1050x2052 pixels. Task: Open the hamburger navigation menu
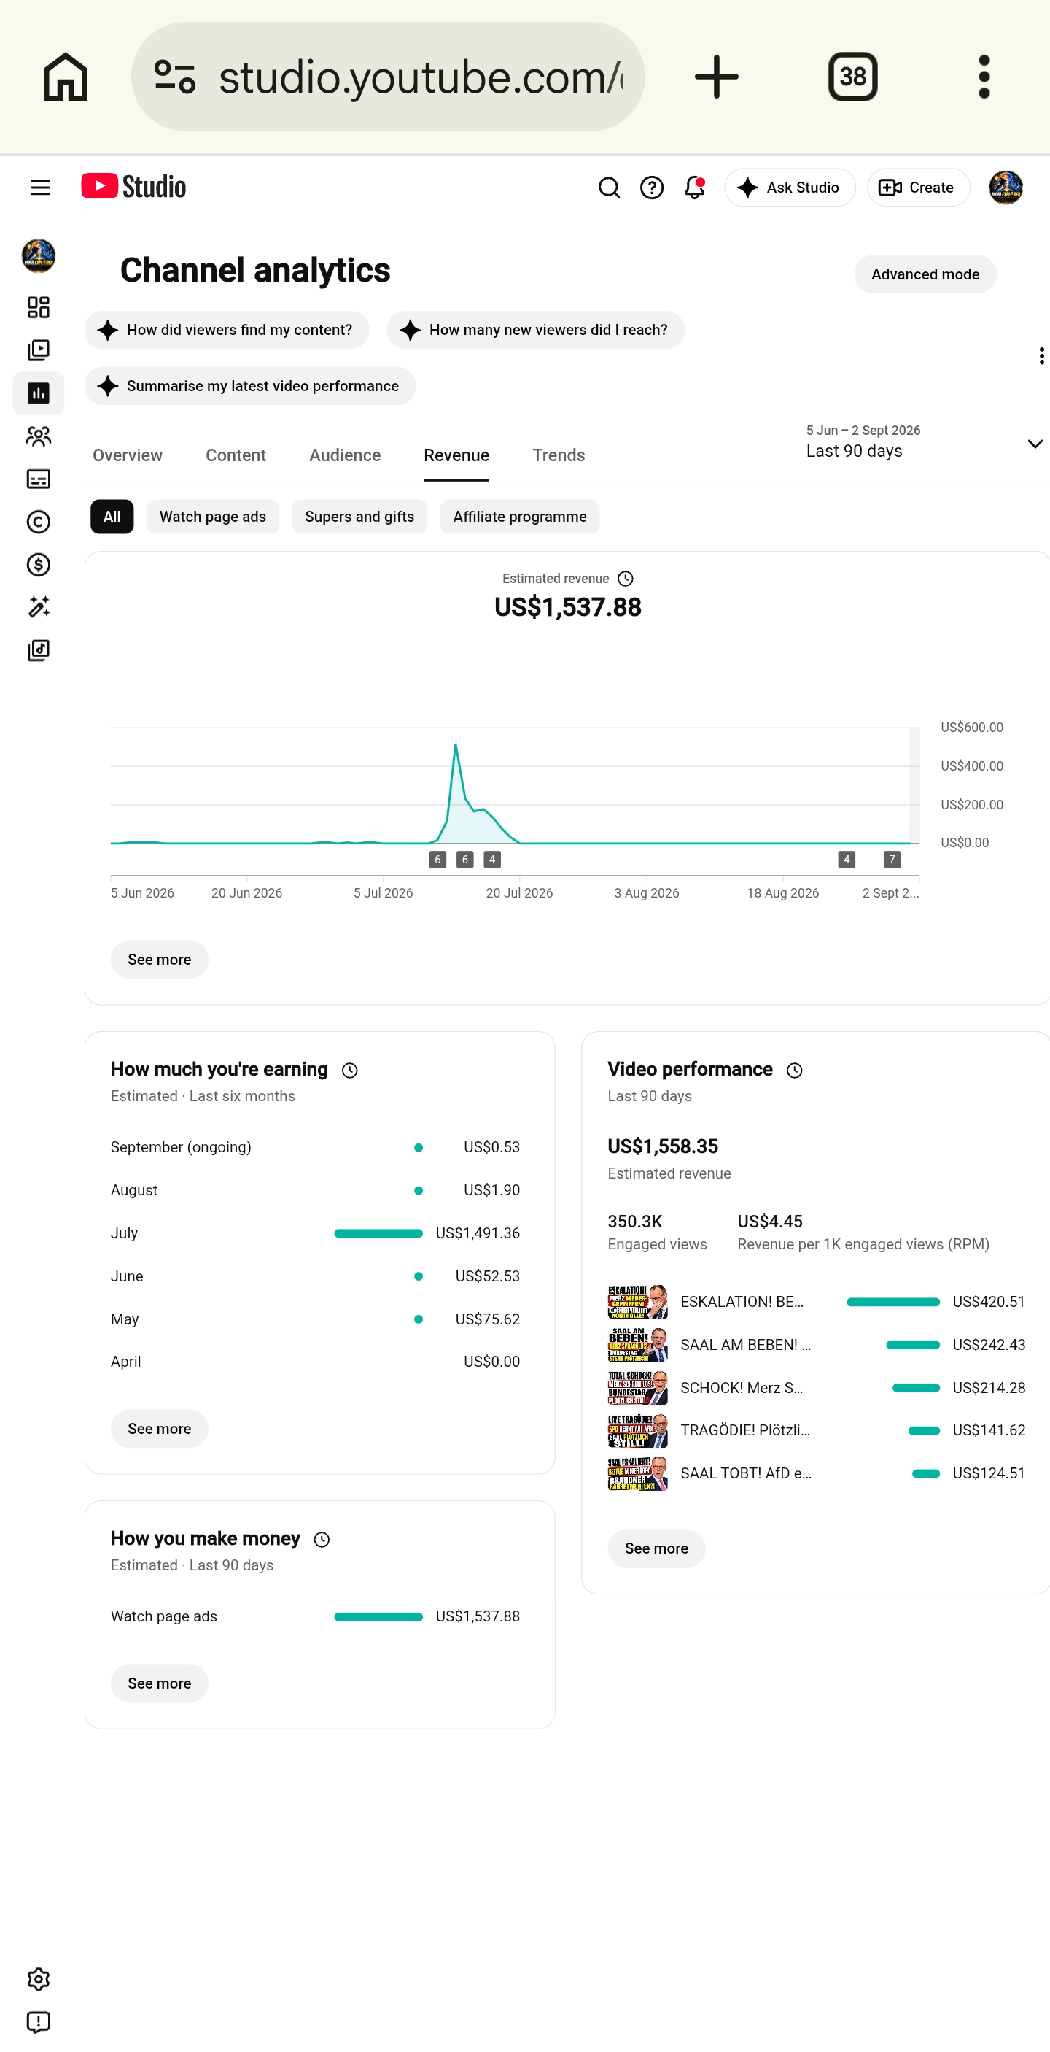point(40,188)
